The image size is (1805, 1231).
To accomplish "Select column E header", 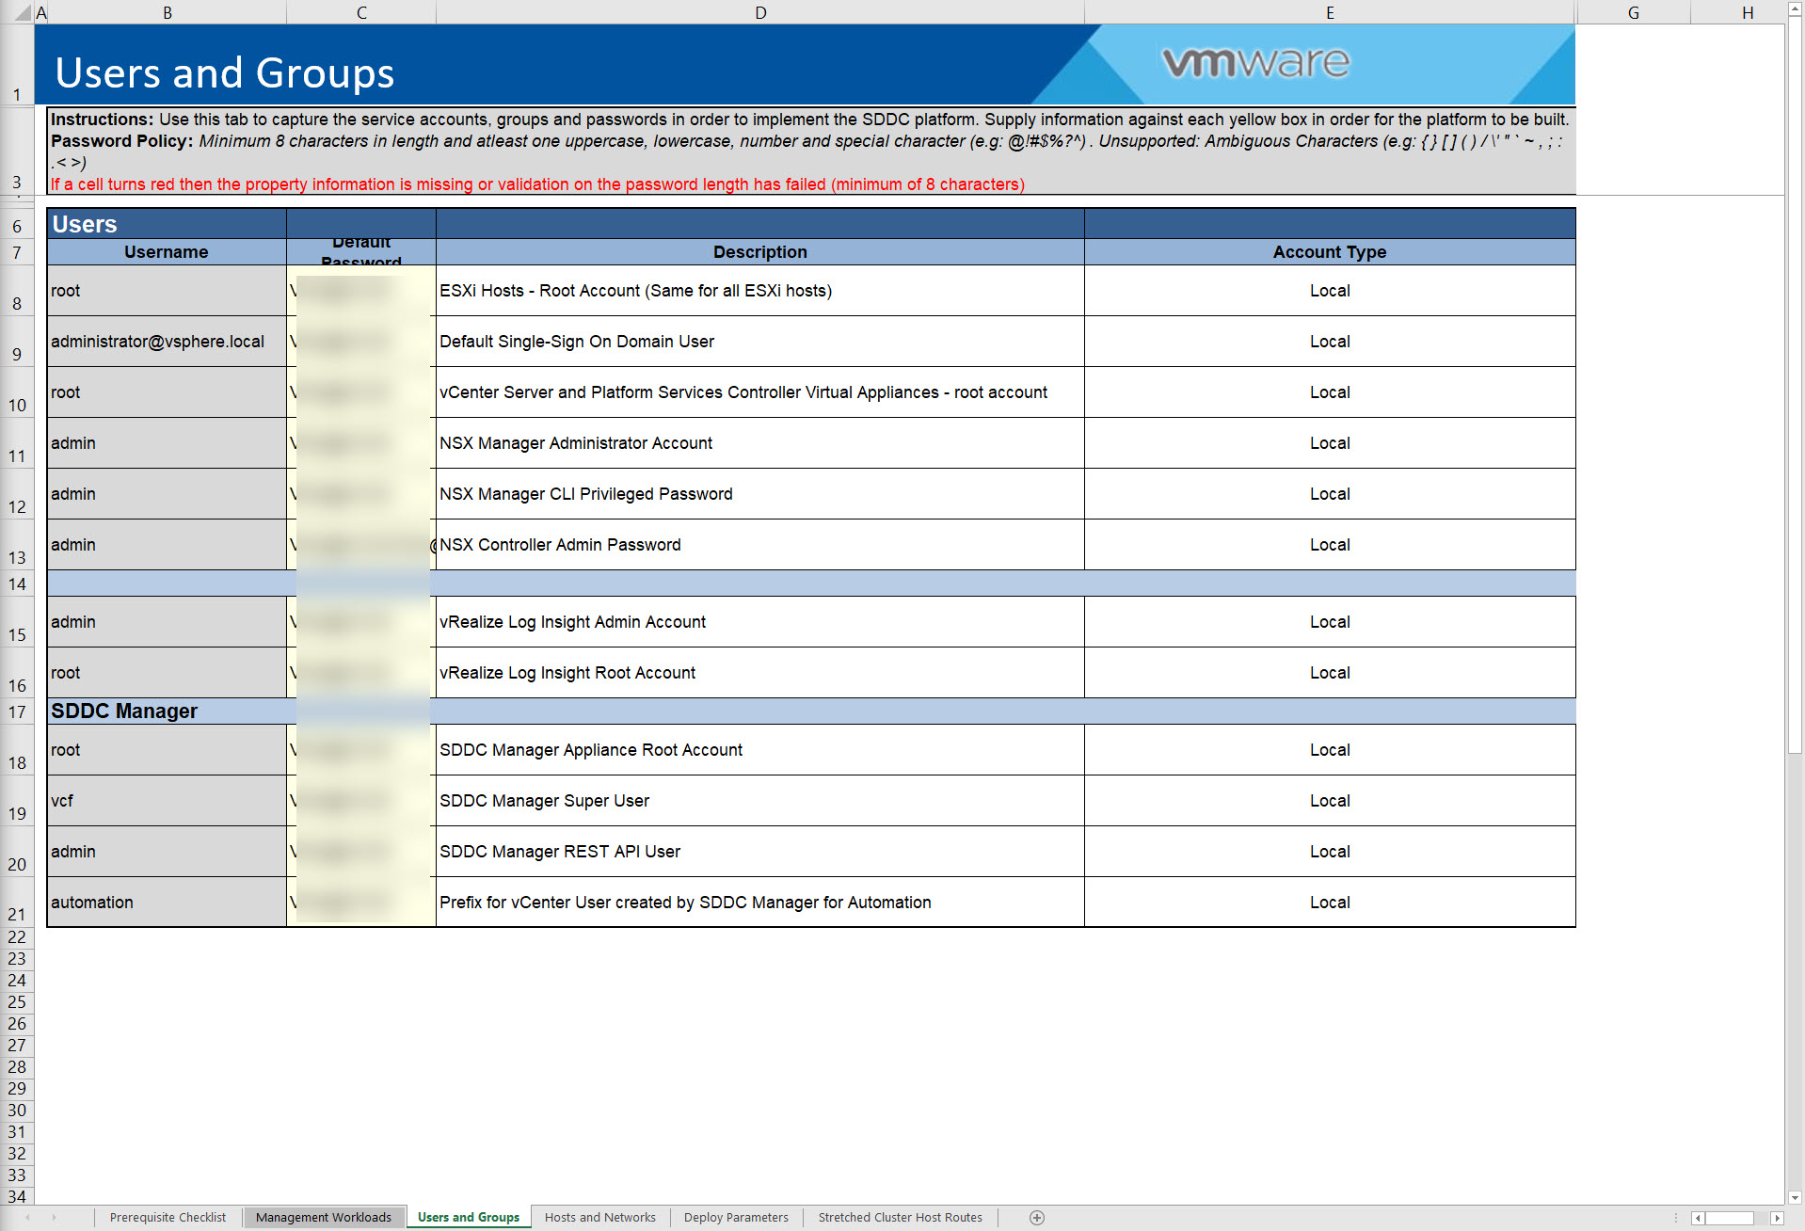I will pyautogui.click(x=1330, y=12).
